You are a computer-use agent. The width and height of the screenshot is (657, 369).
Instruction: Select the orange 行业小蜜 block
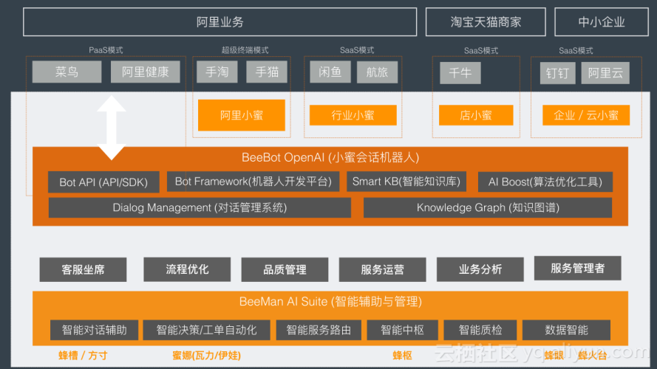tap(353, 115)
